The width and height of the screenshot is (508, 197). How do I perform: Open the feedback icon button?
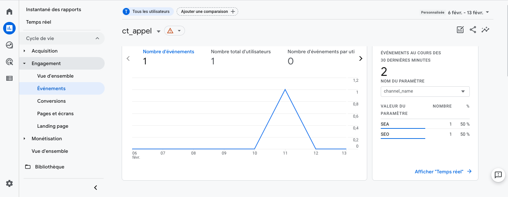pos(498,175)
